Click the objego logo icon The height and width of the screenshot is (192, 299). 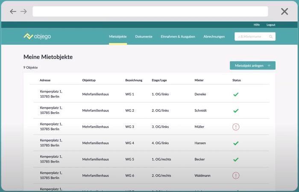28,36
